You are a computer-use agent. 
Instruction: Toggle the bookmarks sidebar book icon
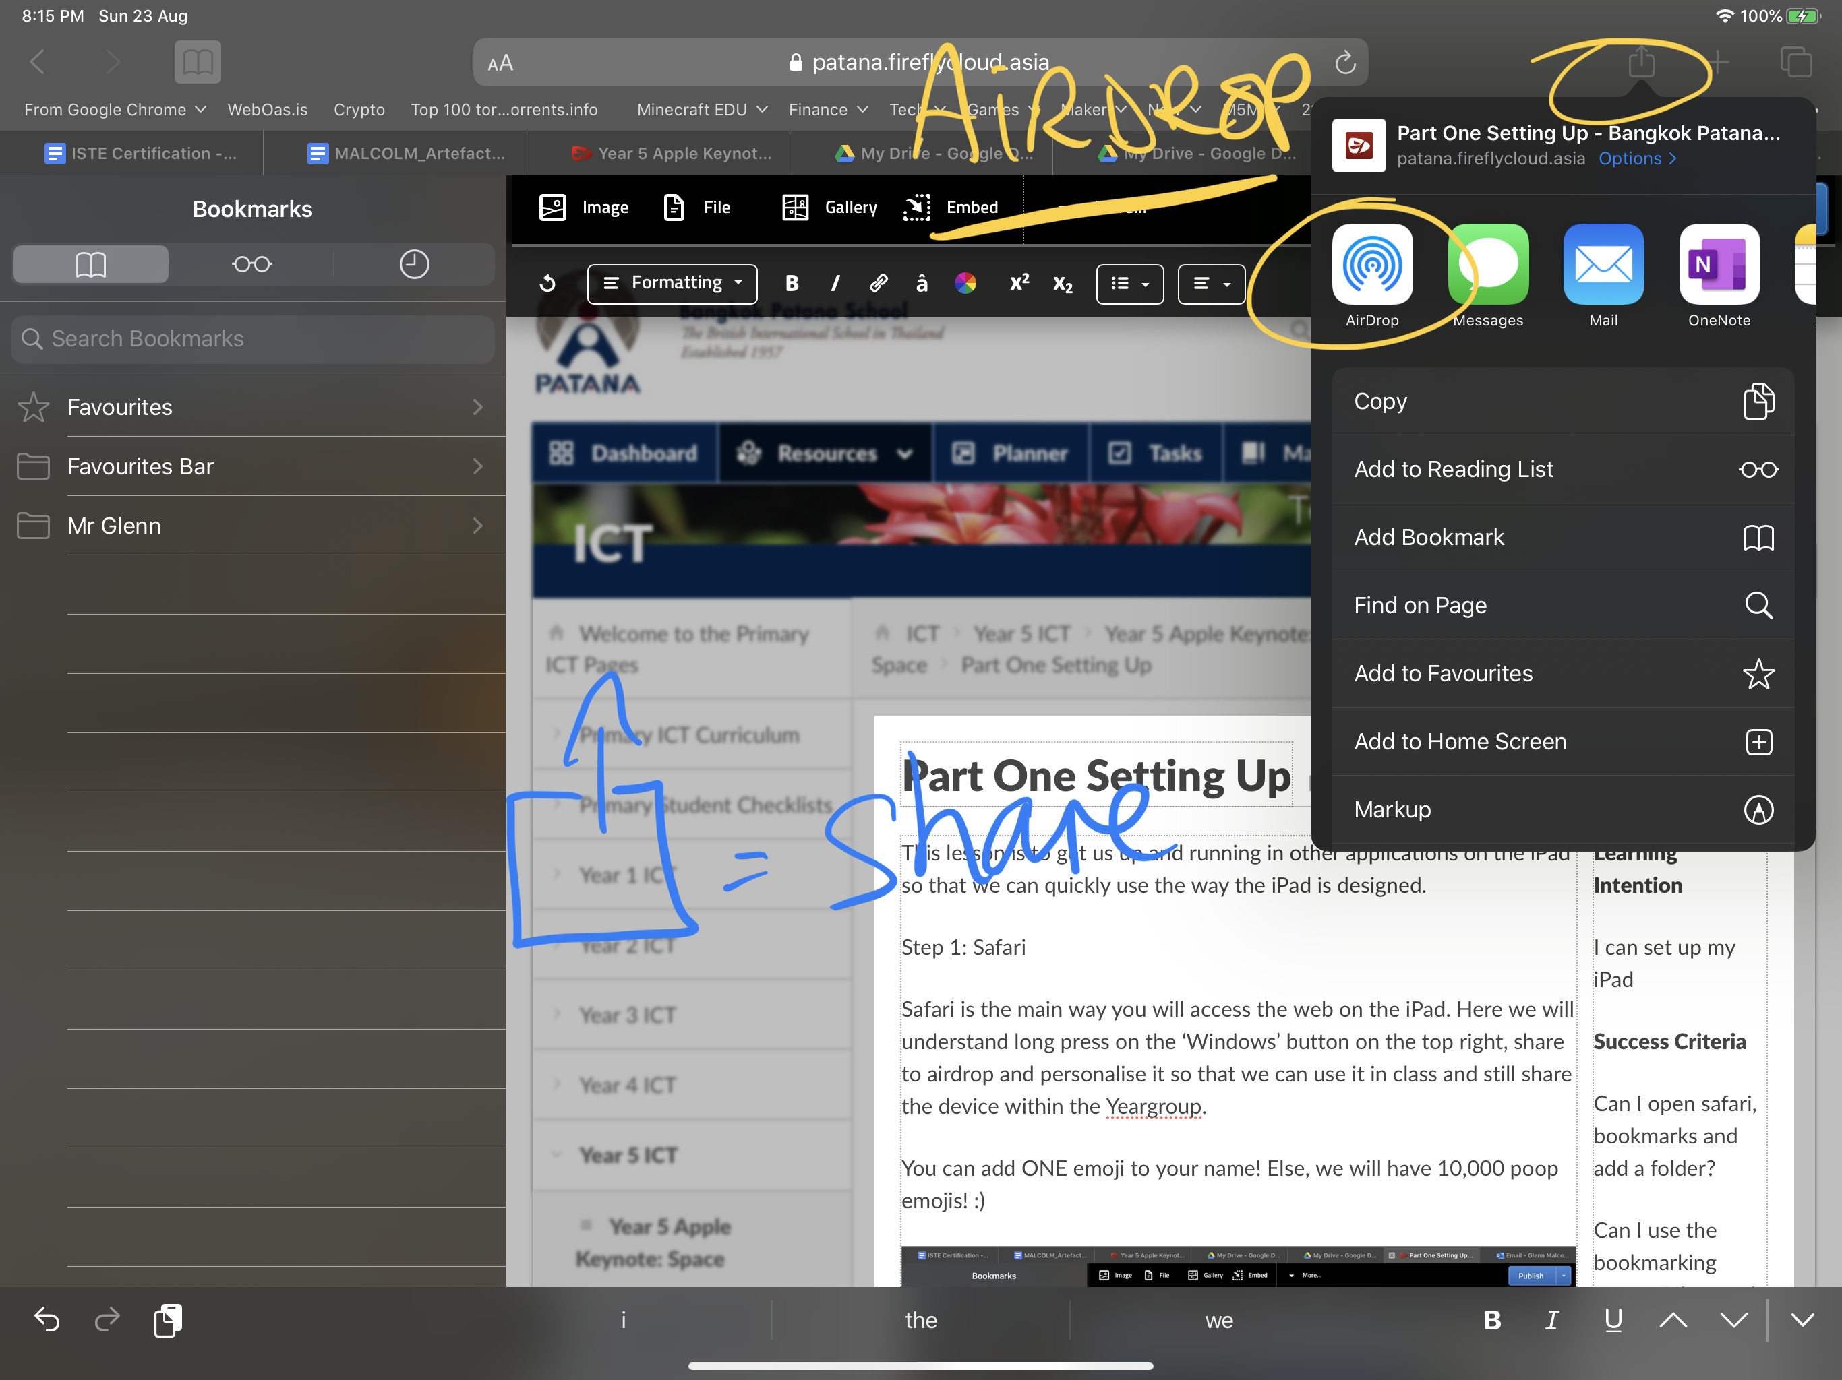[x=198, y=61]
